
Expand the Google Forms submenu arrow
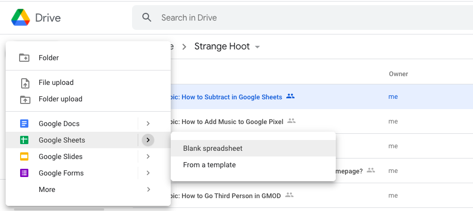(148, 173)
